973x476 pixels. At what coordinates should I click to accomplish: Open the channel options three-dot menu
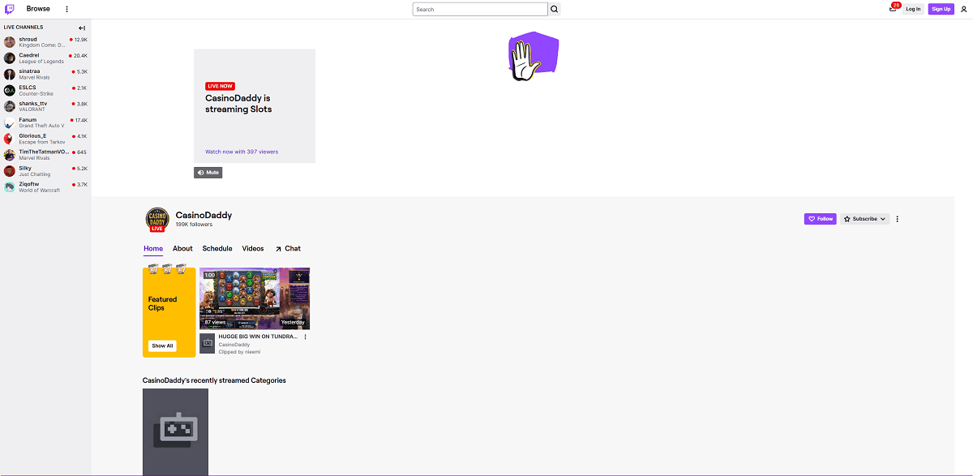coord(898,219)
